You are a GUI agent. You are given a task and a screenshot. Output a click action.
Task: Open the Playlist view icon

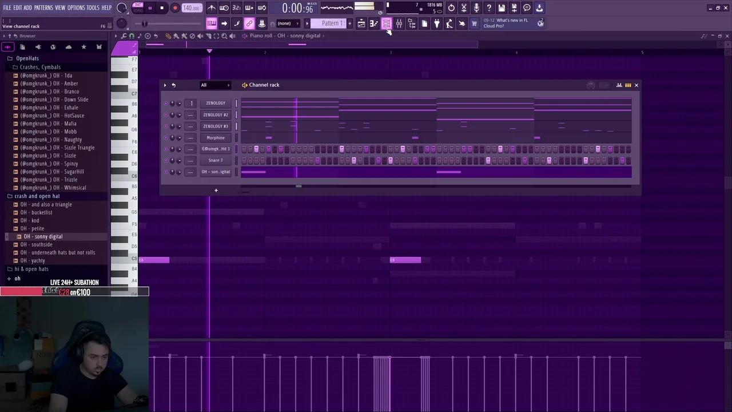[x=361, y=23]
